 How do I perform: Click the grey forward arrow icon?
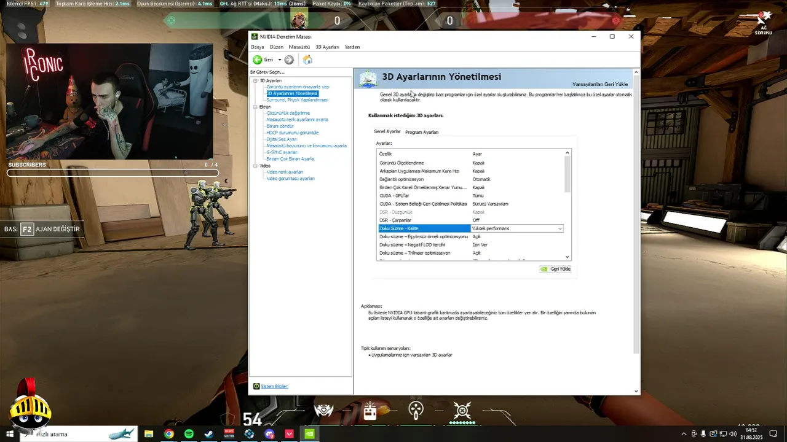[289, 60]
